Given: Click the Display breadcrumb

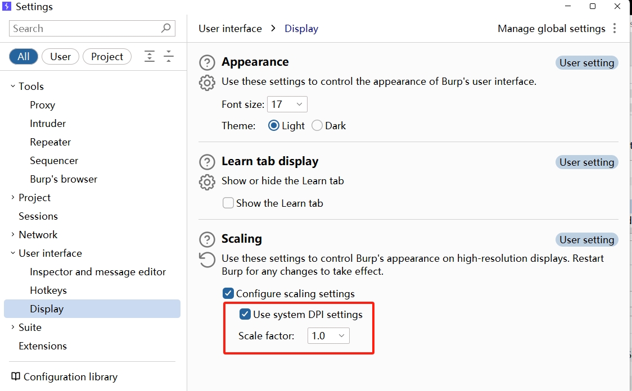Looking at the screenshot, I should [301, 29].
